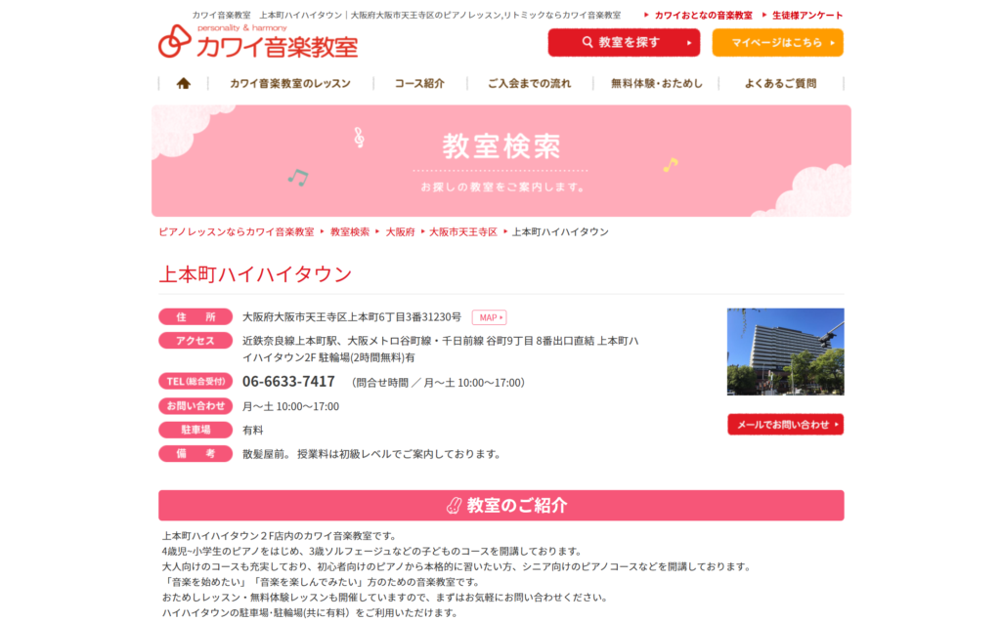Open マイページはこちら orange button

tap(777, 43)
